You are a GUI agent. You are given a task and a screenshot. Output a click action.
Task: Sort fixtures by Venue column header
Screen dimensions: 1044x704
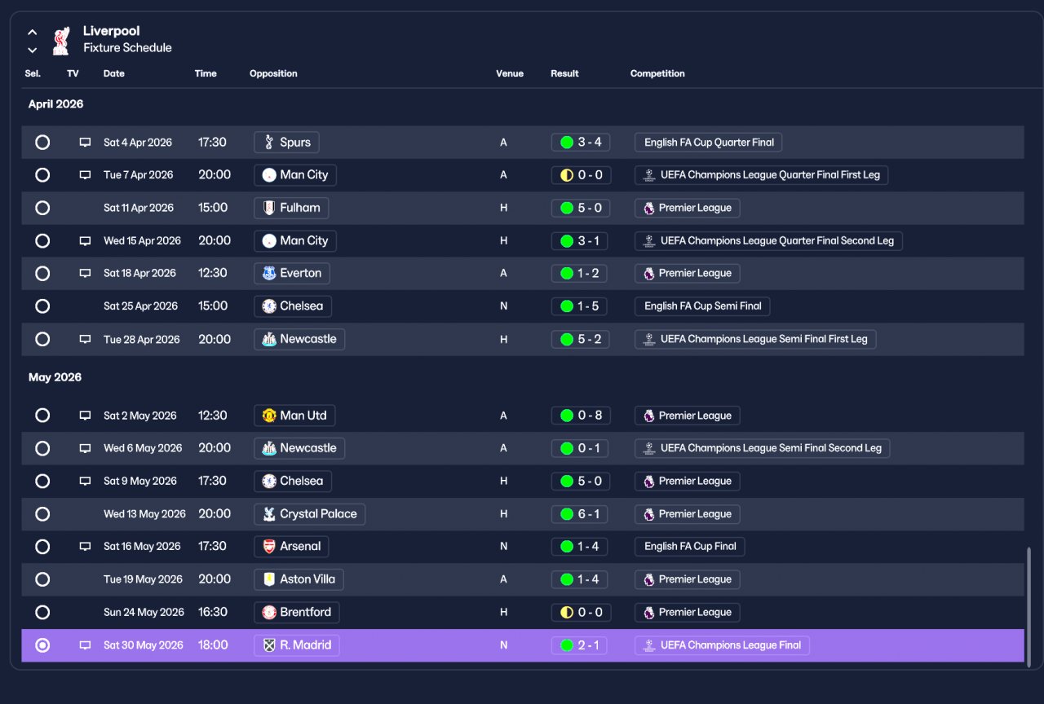[510, 73]
